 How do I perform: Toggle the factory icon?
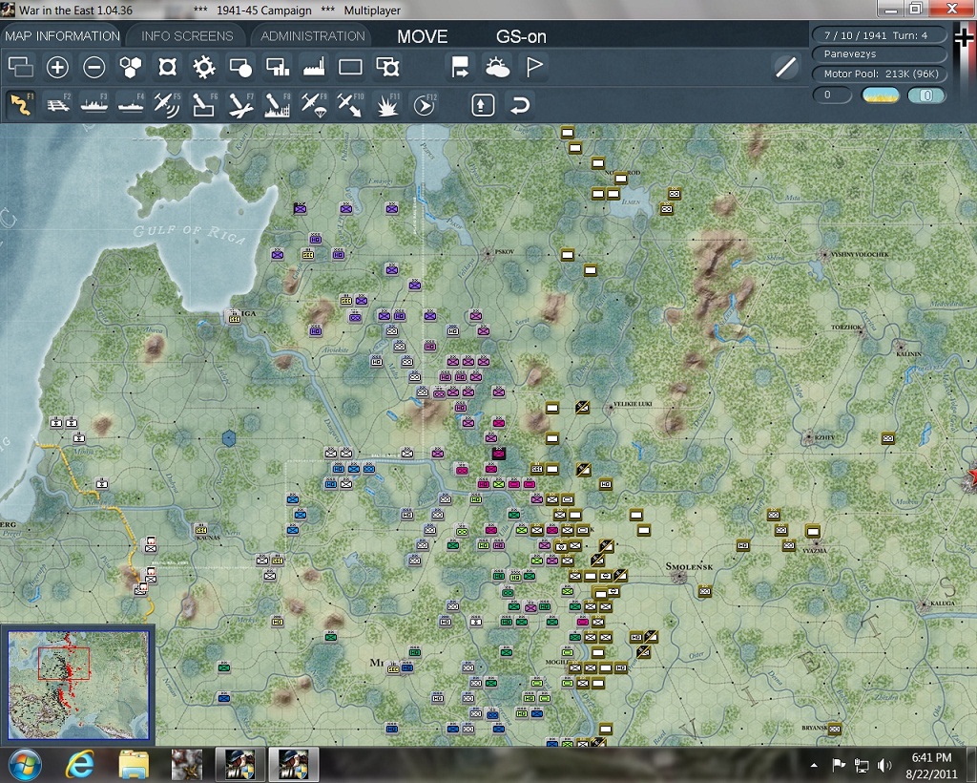(314, 67)
